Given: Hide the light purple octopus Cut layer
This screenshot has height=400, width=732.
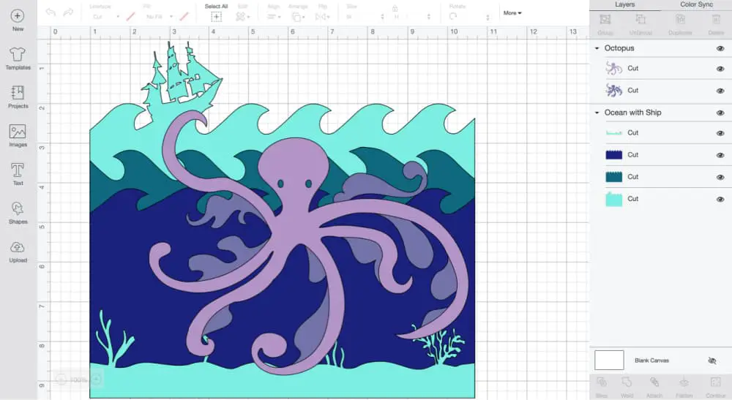Looking at the screenshot, I should (720, 69).
